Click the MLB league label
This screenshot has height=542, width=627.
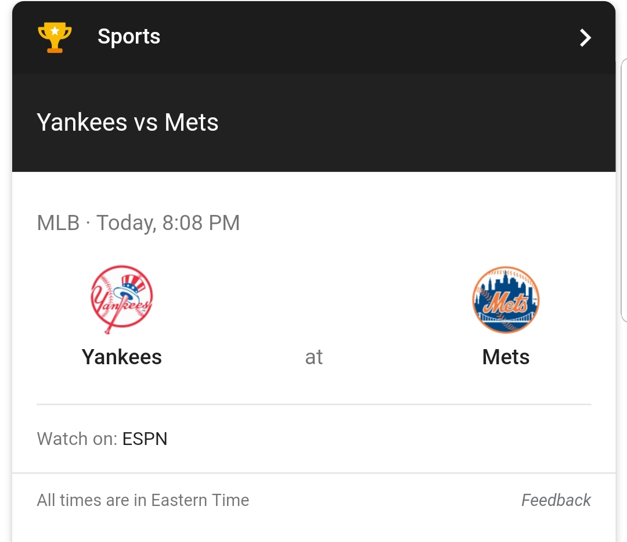coord(58,223)
